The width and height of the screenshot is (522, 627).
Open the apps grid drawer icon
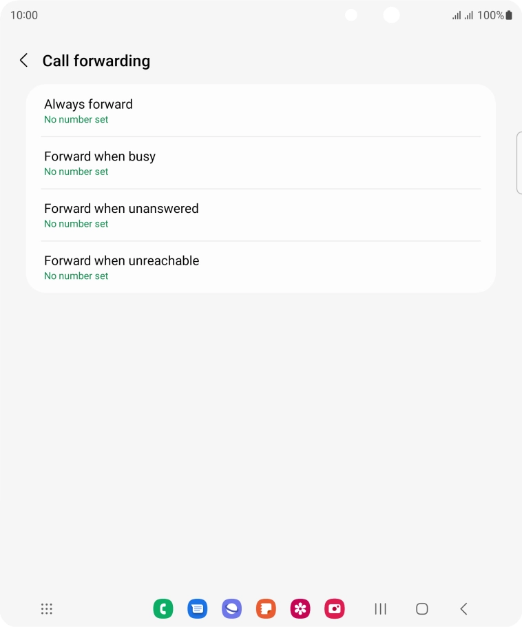47,608
